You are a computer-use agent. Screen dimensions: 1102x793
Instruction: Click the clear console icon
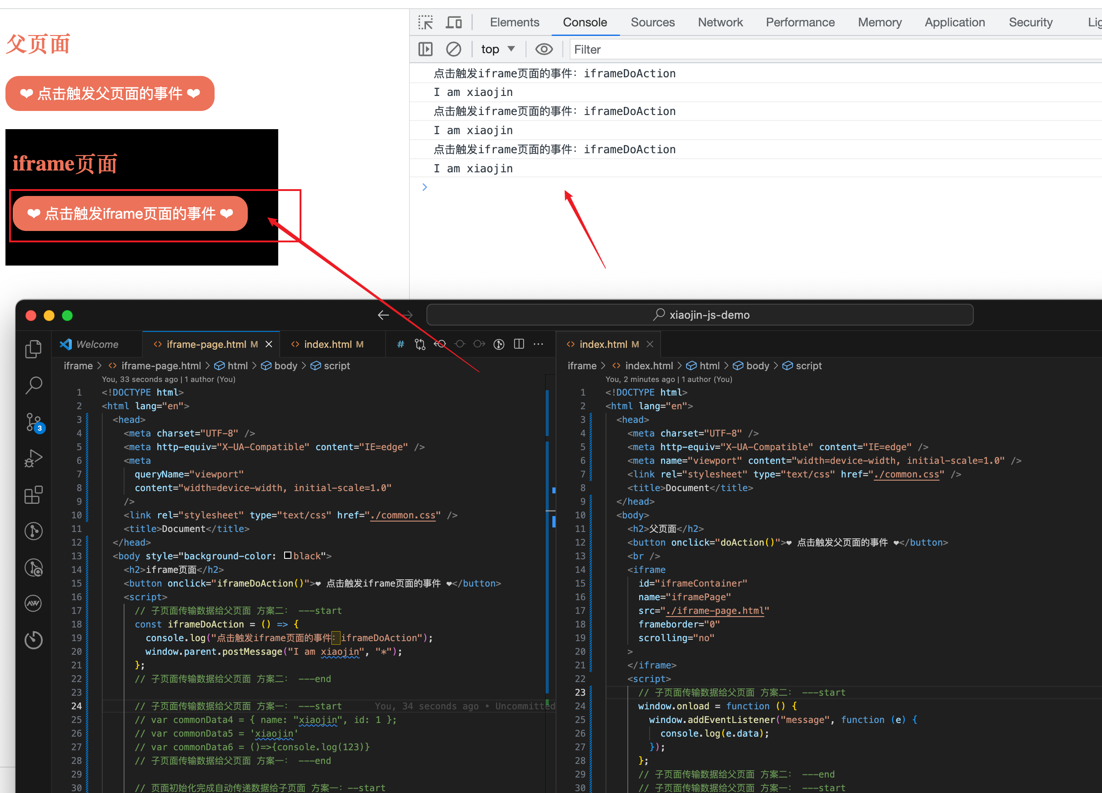pos(453,49)
